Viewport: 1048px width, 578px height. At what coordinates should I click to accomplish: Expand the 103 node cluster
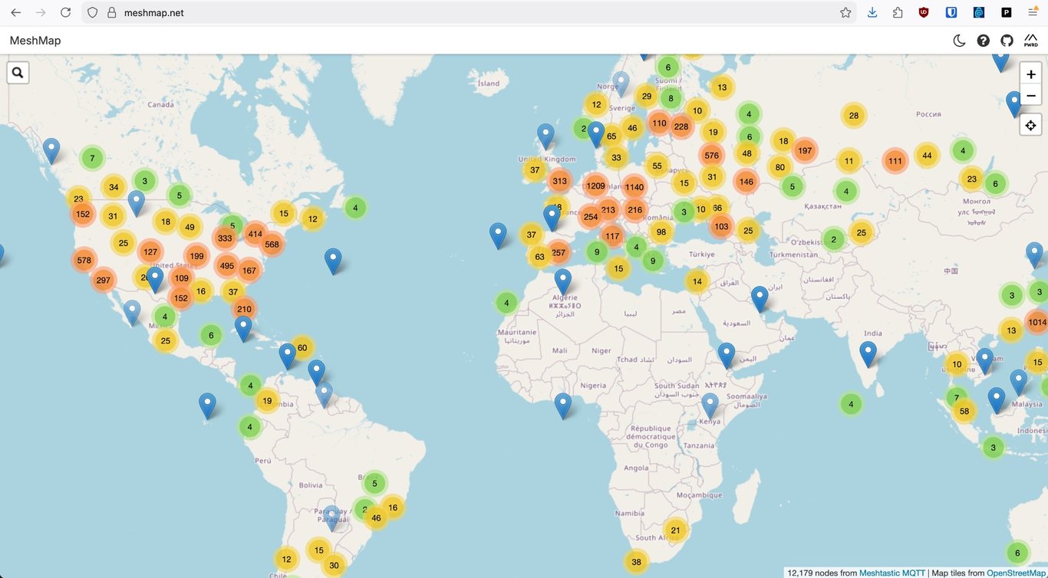click(x=721, y=225)
